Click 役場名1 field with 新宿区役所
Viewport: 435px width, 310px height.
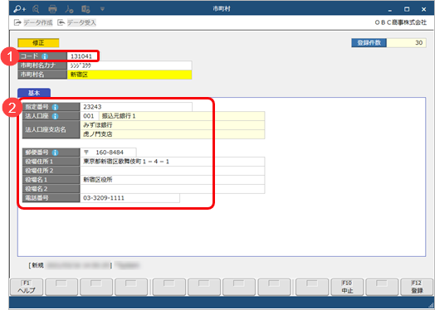point(173,180)
